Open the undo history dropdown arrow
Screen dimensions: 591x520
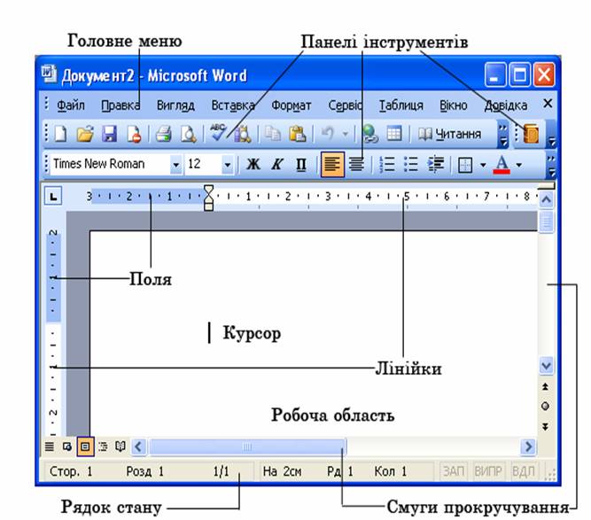[x=345, y=134]
